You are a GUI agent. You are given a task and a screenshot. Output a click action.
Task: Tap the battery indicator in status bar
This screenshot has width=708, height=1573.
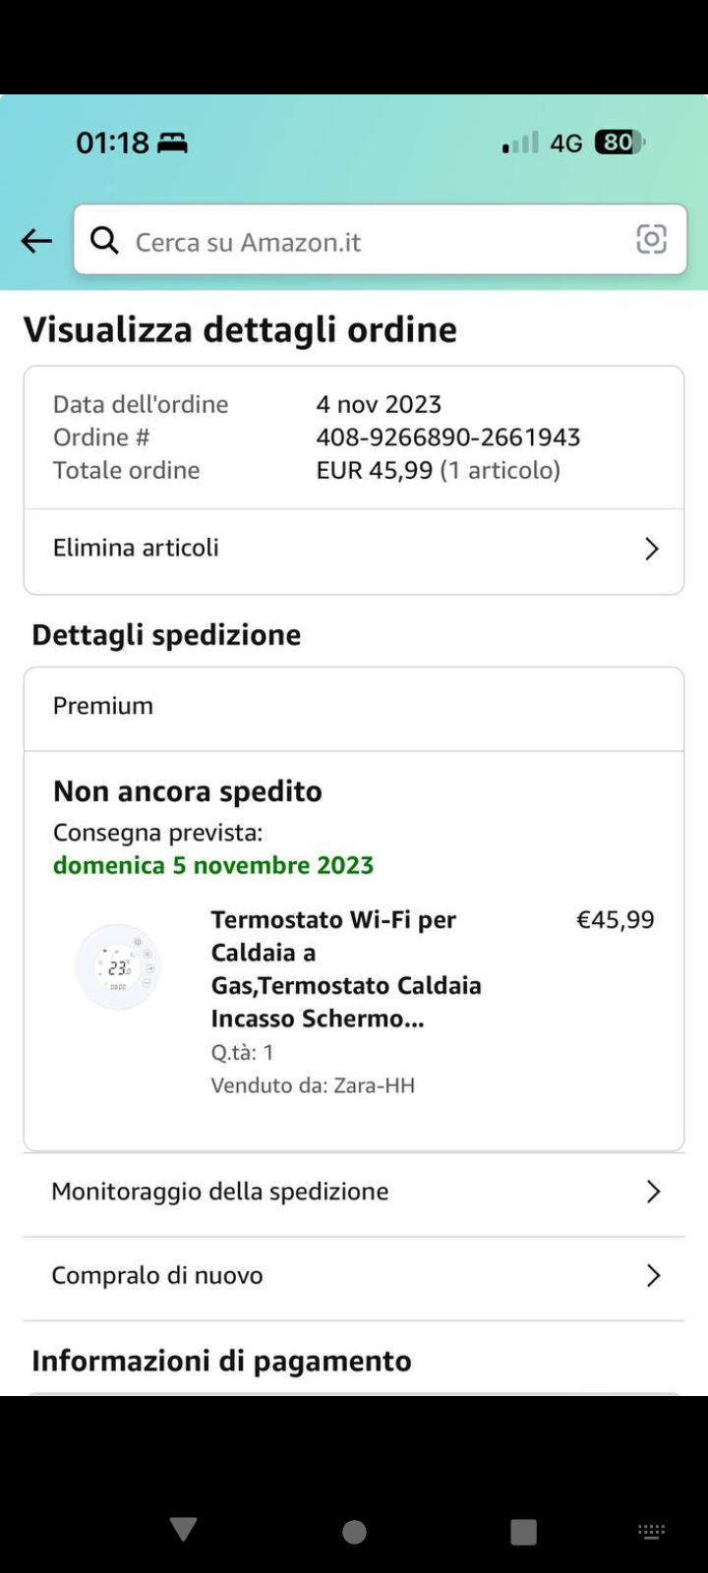click(619, 143)
